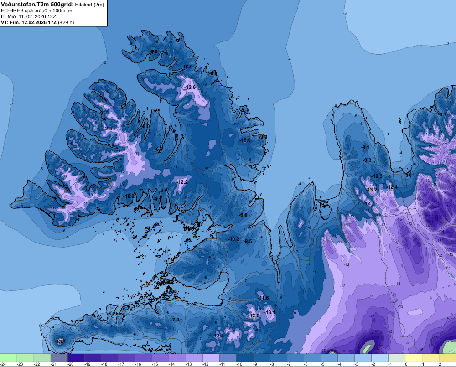456x367 pixels.
Task: Pick the light blue swatch between -2 and -1
Action: 380,357
